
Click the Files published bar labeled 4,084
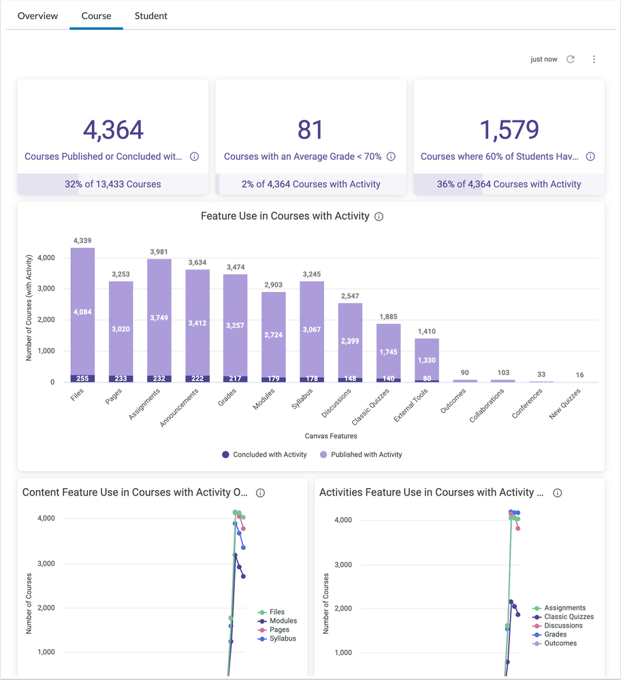click(82, 312)
